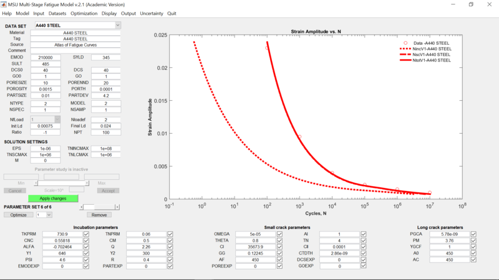Open the Uncertainty menu
Viewport: 499px width, 280px height.
point(152,13)
